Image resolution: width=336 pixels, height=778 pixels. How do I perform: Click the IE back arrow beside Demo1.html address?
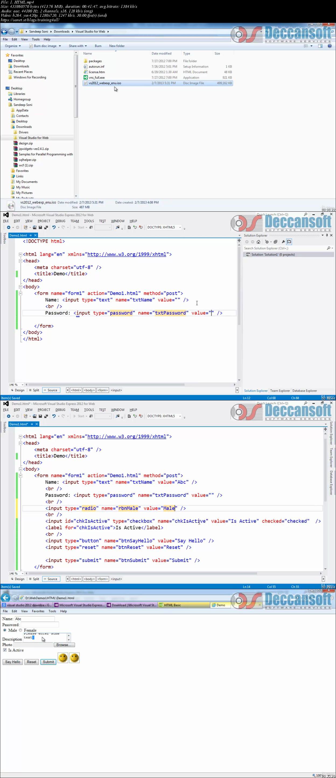pos(5,598)
